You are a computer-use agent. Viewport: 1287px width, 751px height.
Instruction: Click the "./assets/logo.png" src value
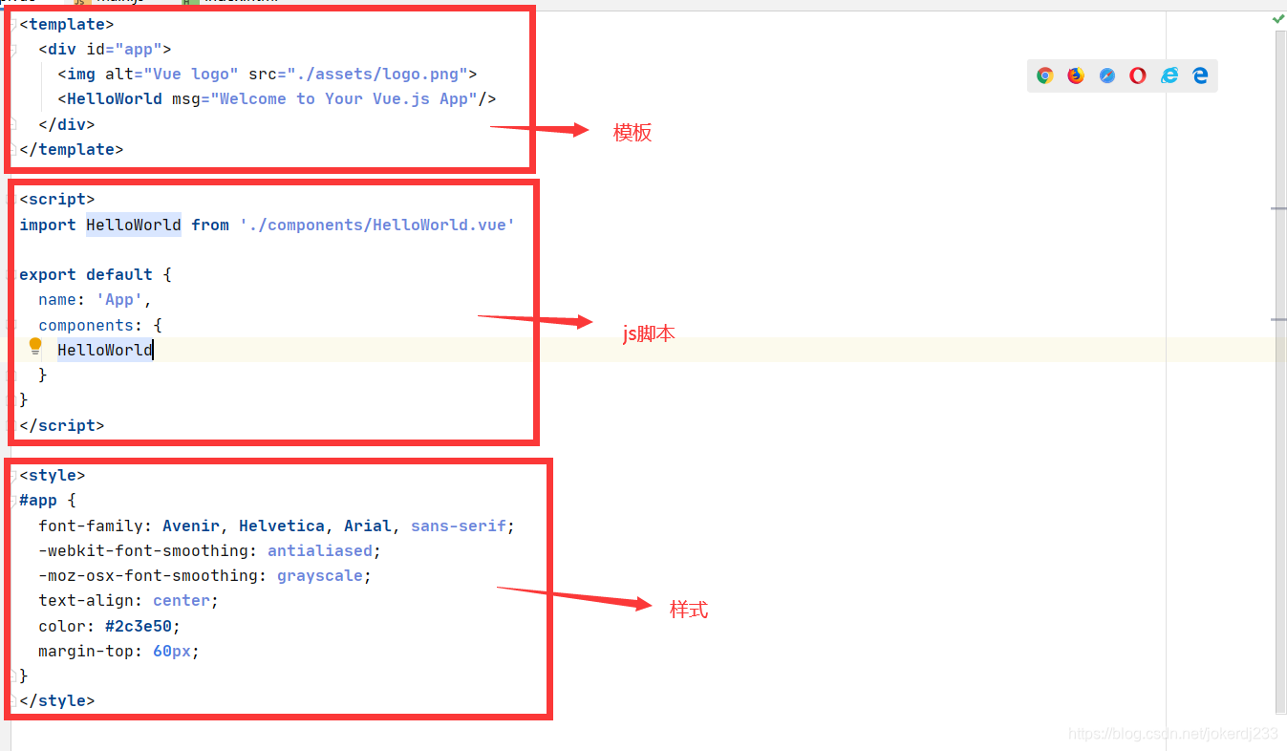tap(377, 74)
